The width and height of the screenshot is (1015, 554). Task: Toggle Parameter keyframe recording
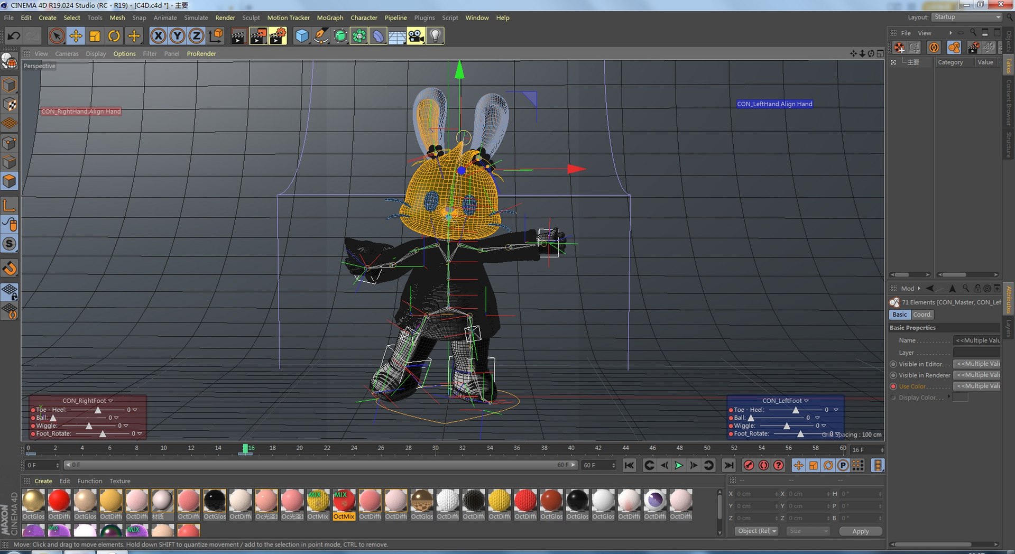843,465
